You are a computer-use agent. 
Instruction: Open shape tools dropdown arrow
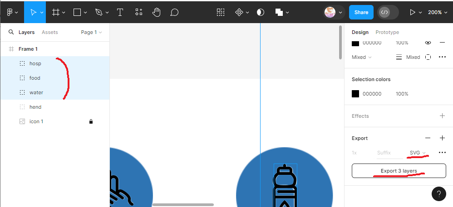tap(85, 12)
